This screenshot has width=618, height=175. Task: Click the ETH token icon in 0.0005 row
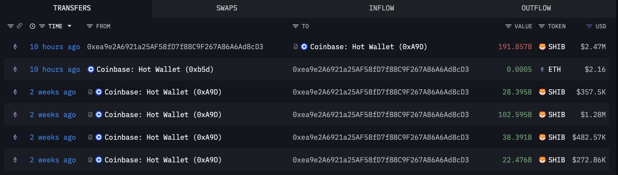542,70
